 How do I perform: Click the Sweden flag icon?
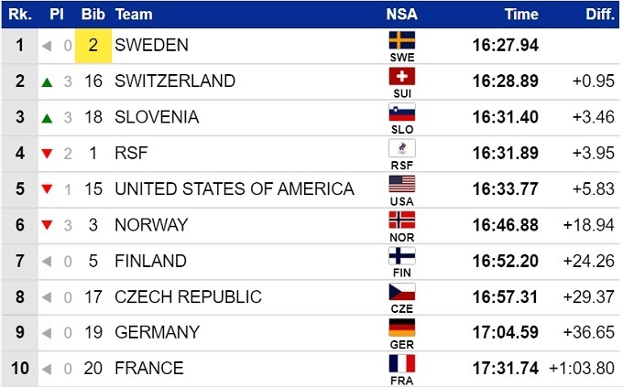tap(401, 40)
